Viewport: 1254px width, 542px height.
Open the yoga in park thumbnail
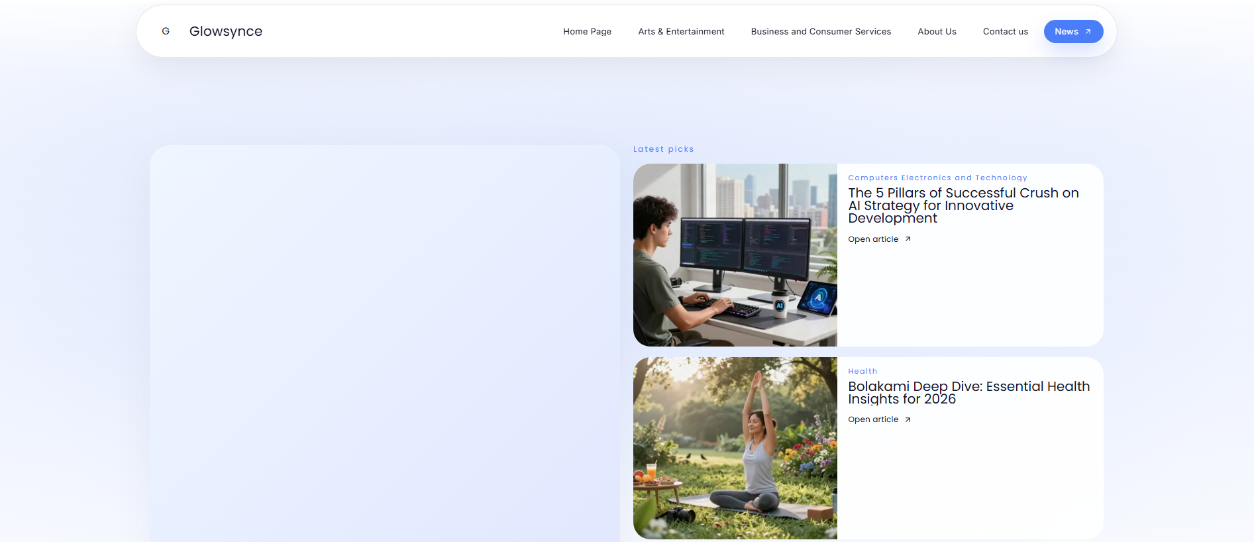tap(735, 448)
